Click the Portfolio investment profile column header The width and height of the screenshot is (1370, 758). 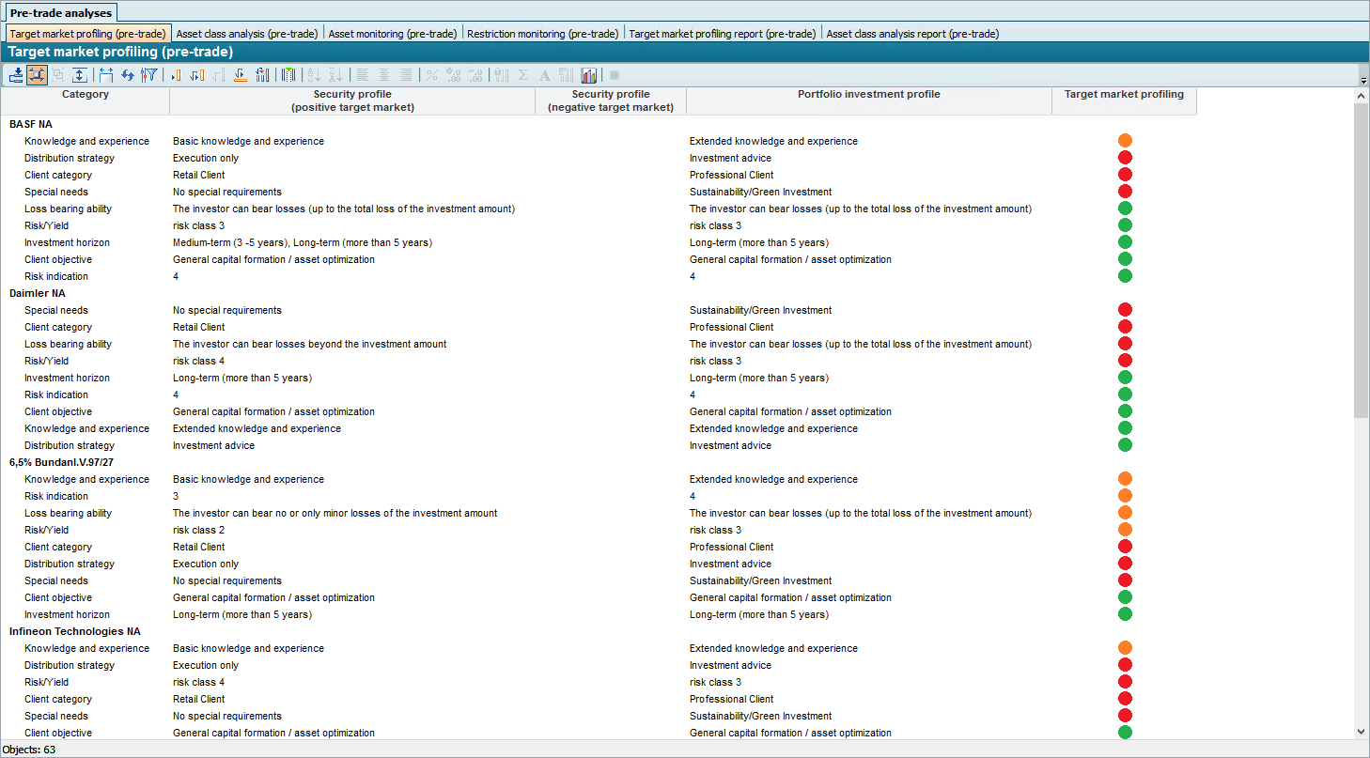coord(868,95)
